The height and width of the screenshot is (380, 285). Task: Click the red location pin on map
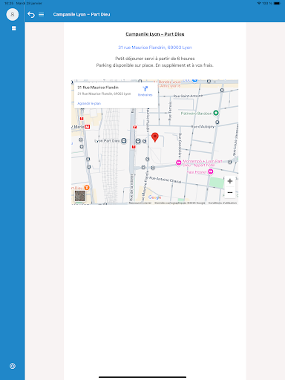155,137
